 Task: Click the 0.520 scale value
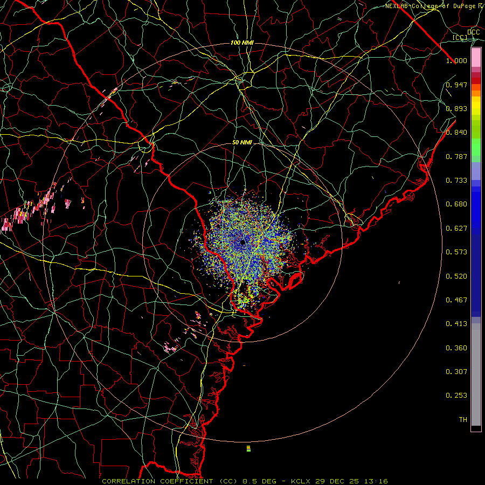(x=456, y=276)
